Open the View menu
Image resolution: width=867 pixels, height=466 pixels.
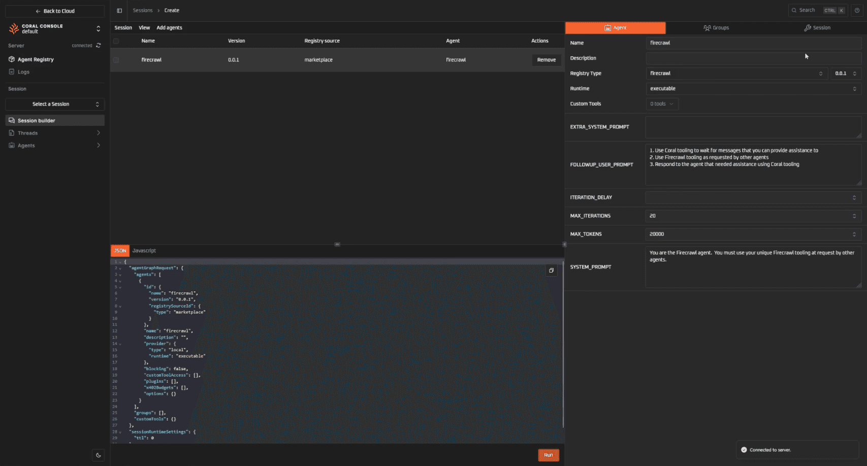144,27
